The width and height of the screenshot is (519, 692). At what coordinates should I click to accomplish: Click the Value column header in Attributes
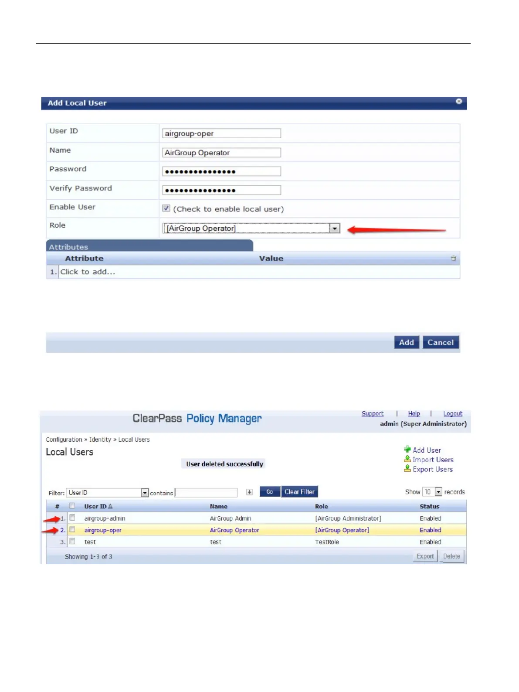(271, 258)
